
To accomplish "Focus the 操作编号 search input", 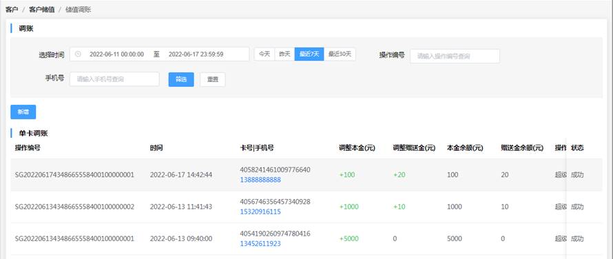I will pyautogui.click(x=455, y=56).
